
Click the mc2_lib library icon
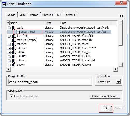click(14, 40)
